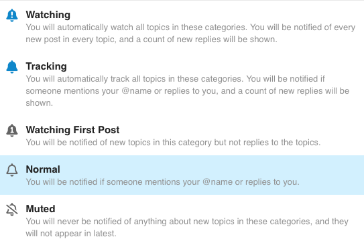The height and width of the screenshot is (245, 364).
Task: Choose the Muted notification level option
Action: point(182,220)
